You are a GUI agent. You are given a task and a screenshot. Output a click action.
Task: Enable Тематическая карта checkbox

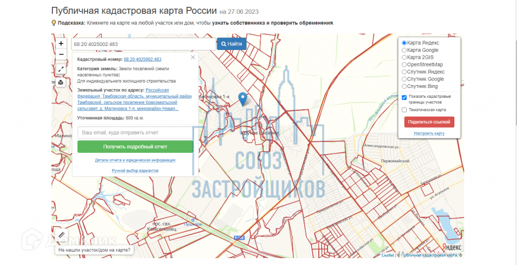point(404,110)
